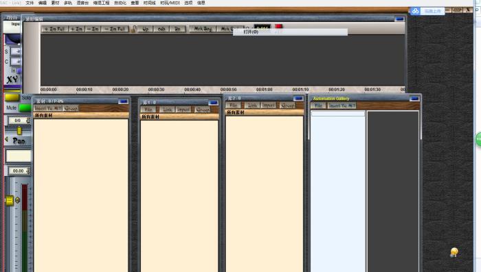Click Link button in 库 2 window
The height and width of the screenshot is (272, 481).
252,105
